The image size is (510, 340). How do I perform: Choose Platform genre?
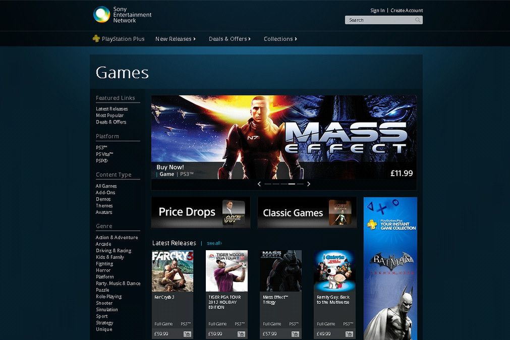(x=105, y=276)
